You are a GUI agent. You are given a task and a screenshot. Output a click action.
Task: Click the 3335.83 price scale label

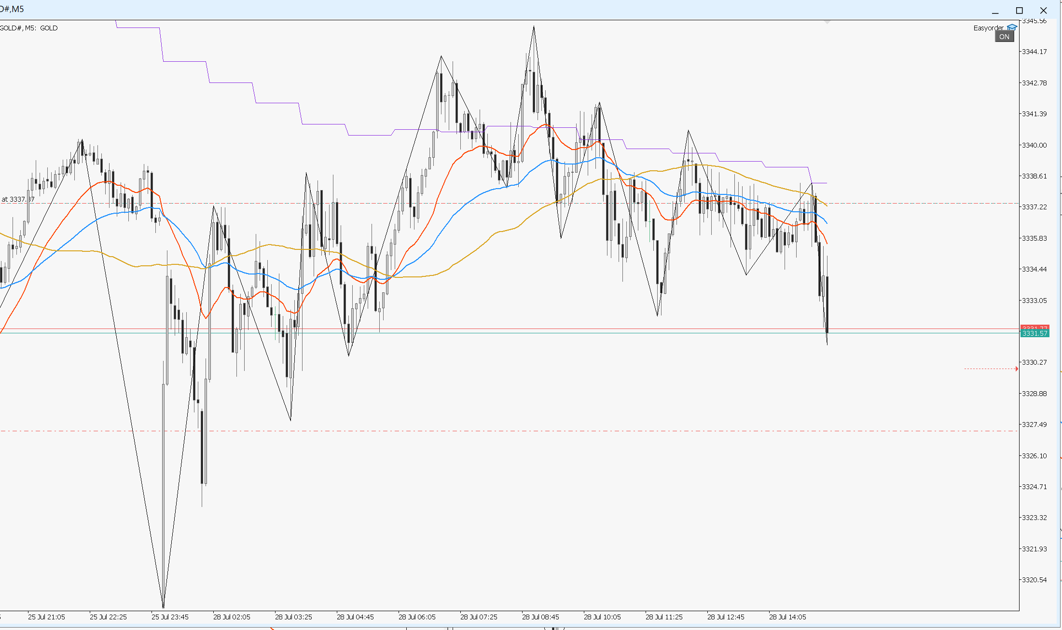(x=1034, y=238)
